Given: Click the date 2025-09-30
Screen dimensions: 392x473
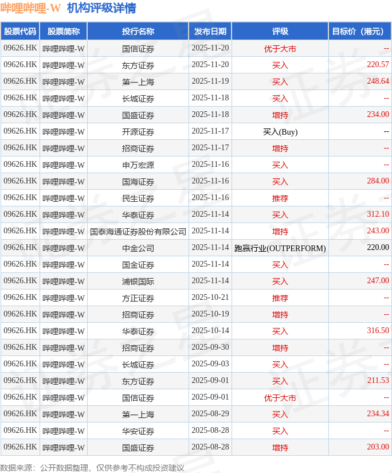Looking at the screenshot, I should pos(210,347).
